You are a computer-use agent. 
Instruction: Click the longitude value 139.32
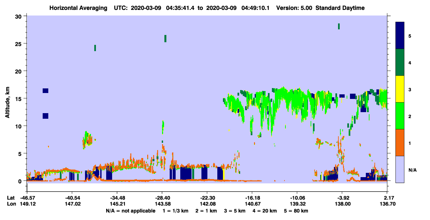(x=297, y=204)
